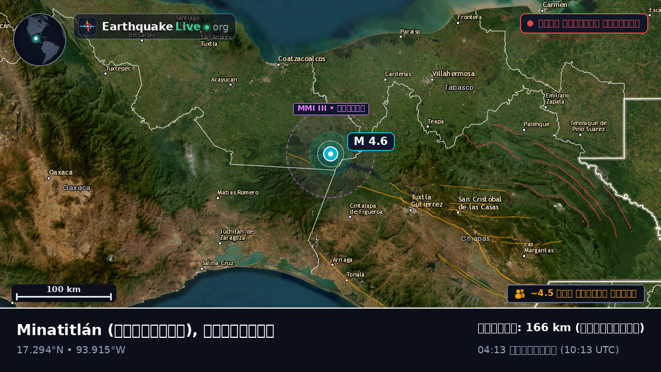This screenshot has width=661, height=372.
Task: Click the M 4.6 magnitude label
Action: click(x=371, y=141)
